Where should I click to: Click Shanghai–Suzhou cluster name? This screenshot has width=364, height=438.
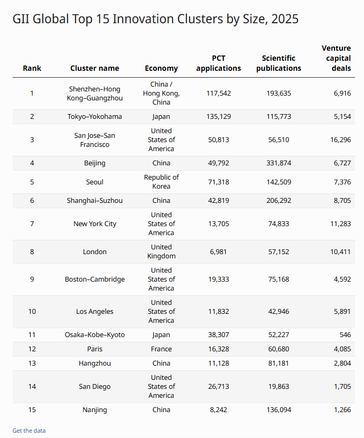[x=95, y=200]
